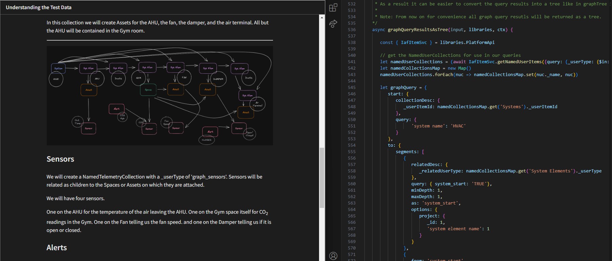
Task: Click the Alerts heading
Action: (57, 247)
